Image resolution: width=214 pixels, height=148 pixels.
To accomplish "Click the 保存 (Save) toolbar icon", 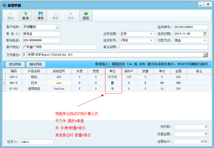I will click(40, 15).
